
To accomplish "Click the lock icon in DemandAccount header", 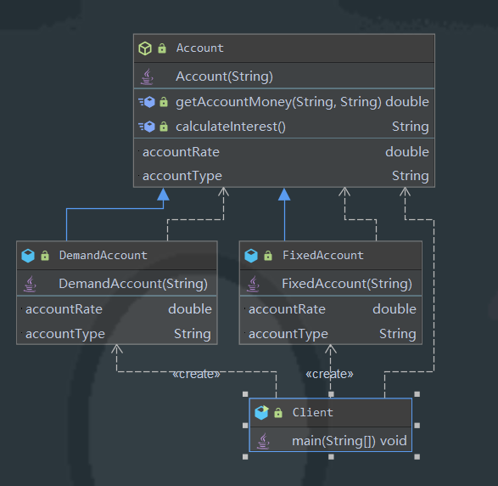I will coord(45,256).
